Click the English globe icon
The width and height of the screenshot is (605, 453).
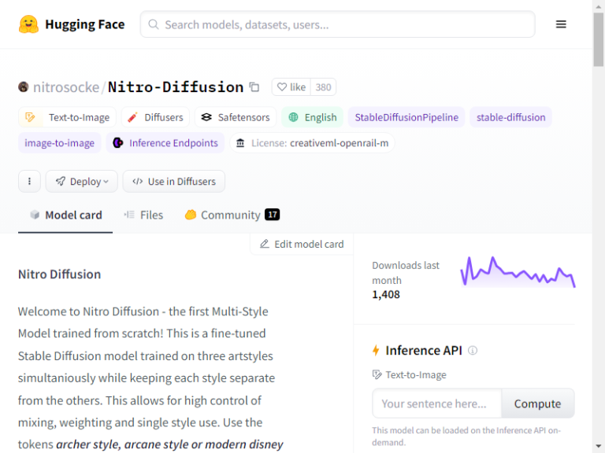[293, 117]
